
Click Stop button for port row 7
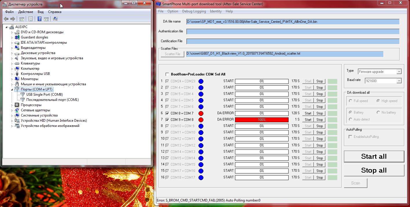pos(320,120)
